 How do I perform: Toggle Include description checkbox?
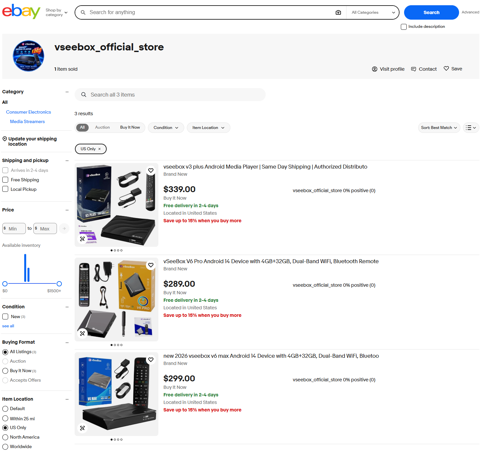pos(404,27)
